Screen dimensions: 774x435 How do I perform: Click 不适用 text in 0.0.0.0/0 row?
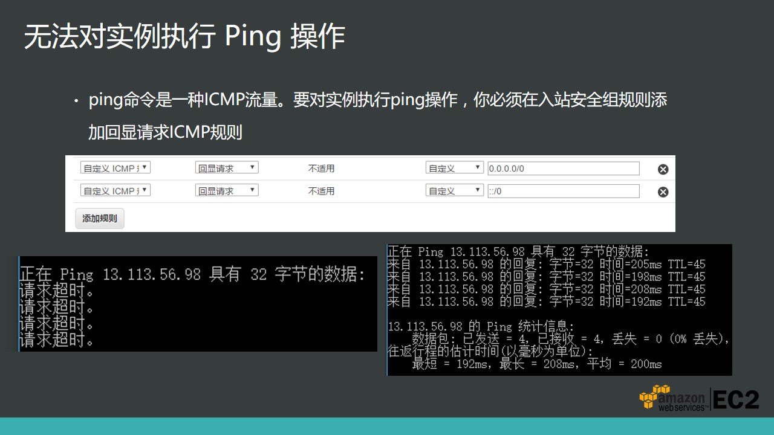tap(321, 169)
